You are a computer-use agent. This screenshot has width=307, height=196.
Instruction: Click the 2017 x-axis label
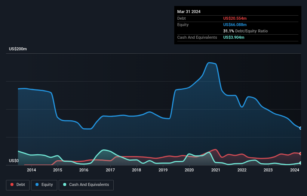[110, 170]
